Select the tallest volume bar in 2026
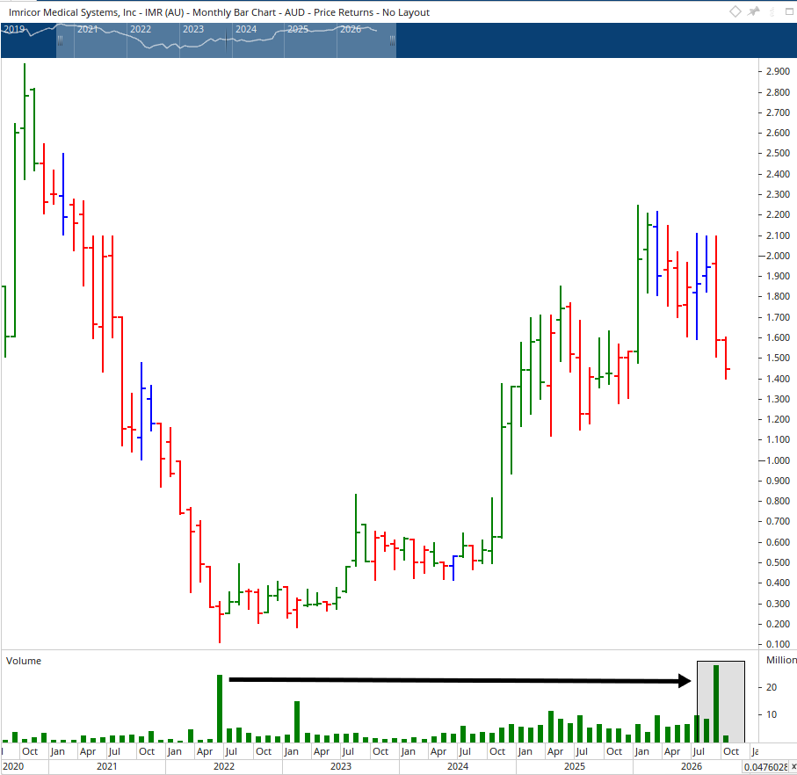Image resolution: width=797 pixels, height=775 pixels. (716, 704)
